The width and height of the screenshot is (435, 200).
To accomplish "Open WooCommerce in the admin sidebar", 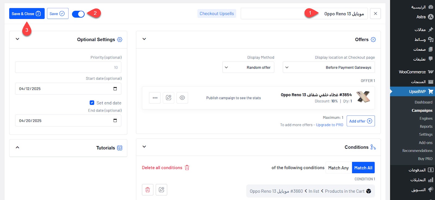I will click(412, 72).
